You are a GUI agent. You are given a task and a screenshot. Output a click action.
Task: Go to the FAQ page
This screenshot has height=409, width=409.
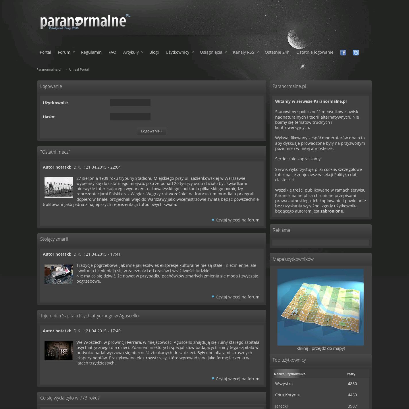112,52
